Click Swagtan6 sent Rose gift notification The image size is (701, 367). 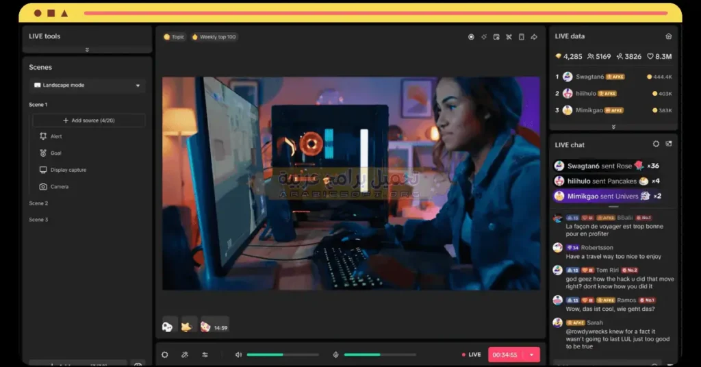click(607, 166)
